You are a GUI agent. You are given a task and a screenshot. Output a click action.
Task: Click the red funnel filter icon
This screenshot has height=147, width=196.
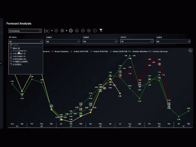point(101,30)
